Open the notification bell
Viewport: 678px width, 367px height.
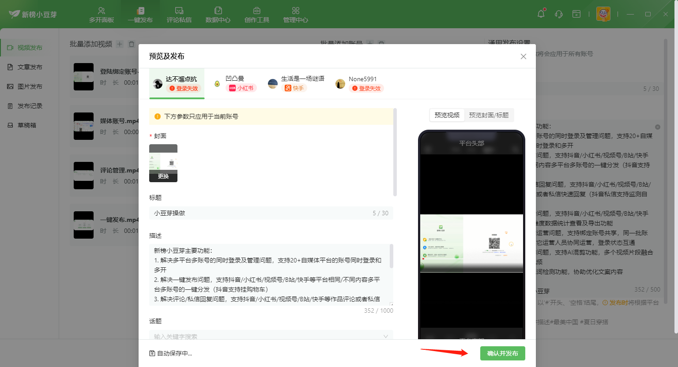pyautogui.click(x=541, y=14)
